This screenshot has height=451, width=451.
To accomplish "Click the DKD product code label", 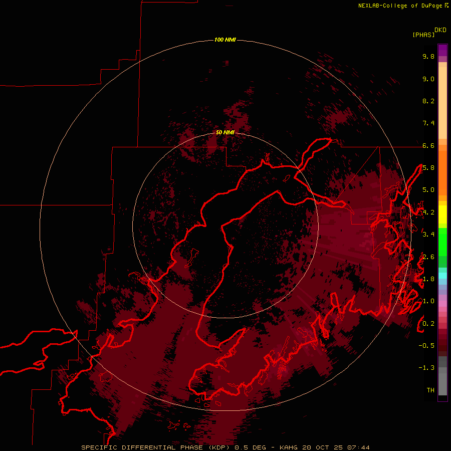I will pos(440,30).
